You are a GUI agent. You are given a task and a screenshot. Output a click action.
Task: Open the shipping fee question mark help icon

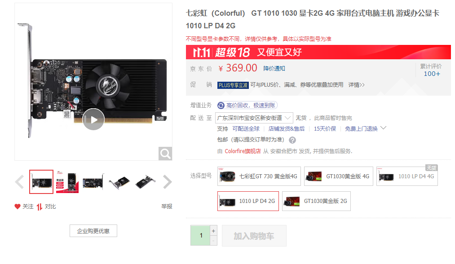(292, 140)
